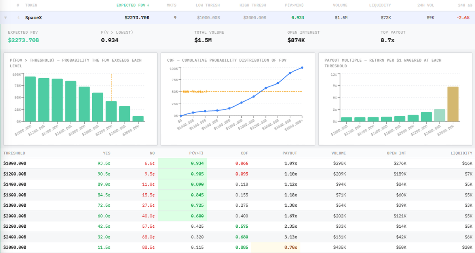Sort by Liquidity header in top table
Screen dimensions: 475x253
[380, 6]
